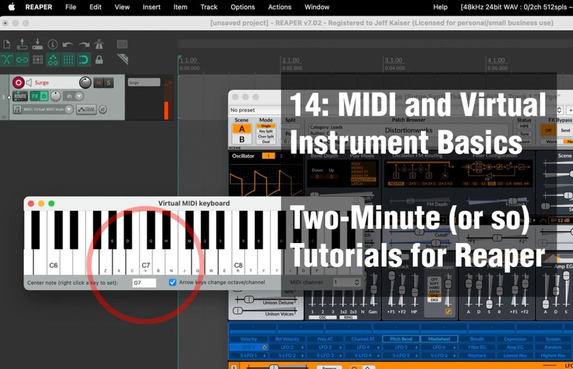Click the redo arrow icon
The image size is (573, 369).
pos(84,45)
